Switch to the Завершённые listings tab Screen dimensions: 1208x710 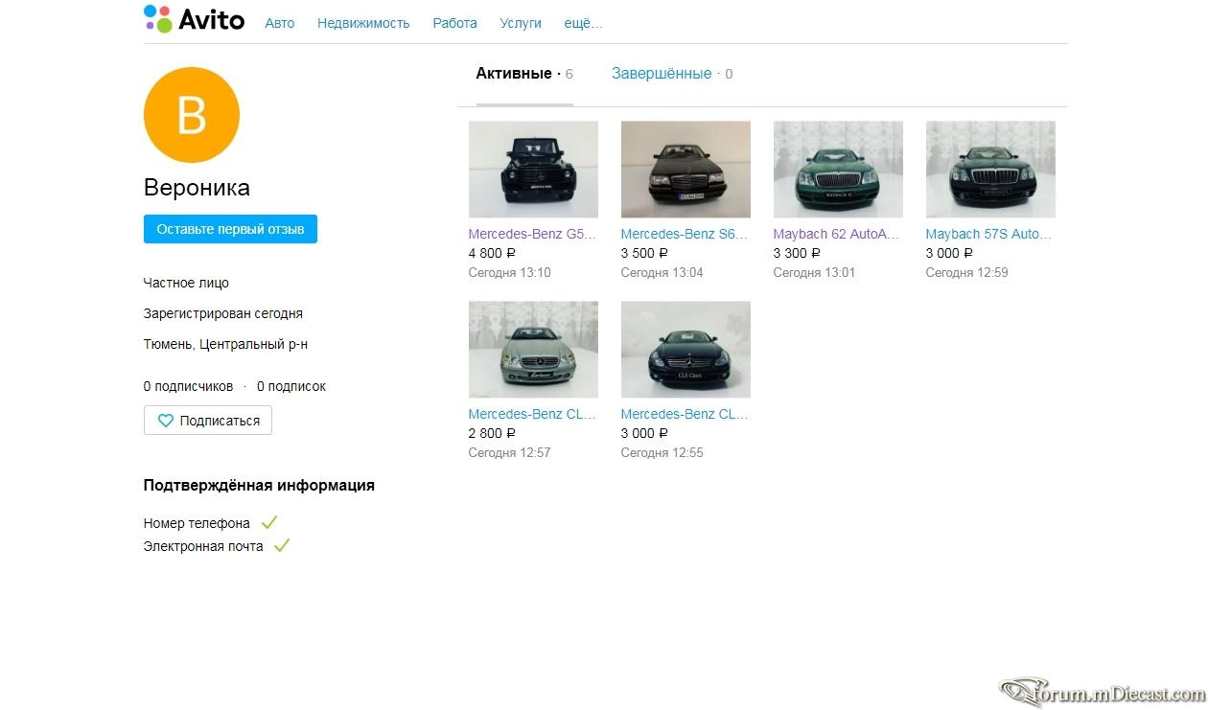coord(672,74)
